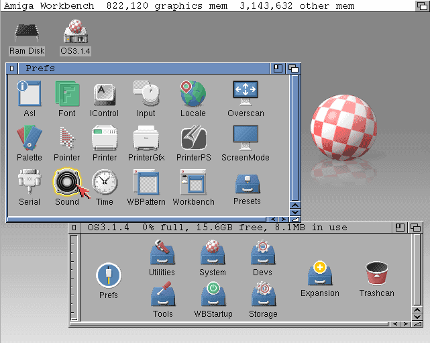The image size is (430, 343).
Task: Select the ScreenMode preferences icon
Action: coord(246,138)
